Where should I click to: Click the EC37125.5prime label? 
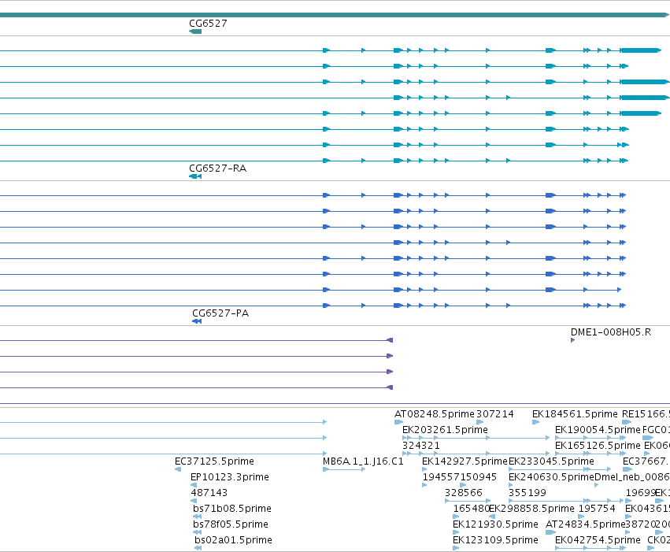pyautogui.click(x=214, y=461)
